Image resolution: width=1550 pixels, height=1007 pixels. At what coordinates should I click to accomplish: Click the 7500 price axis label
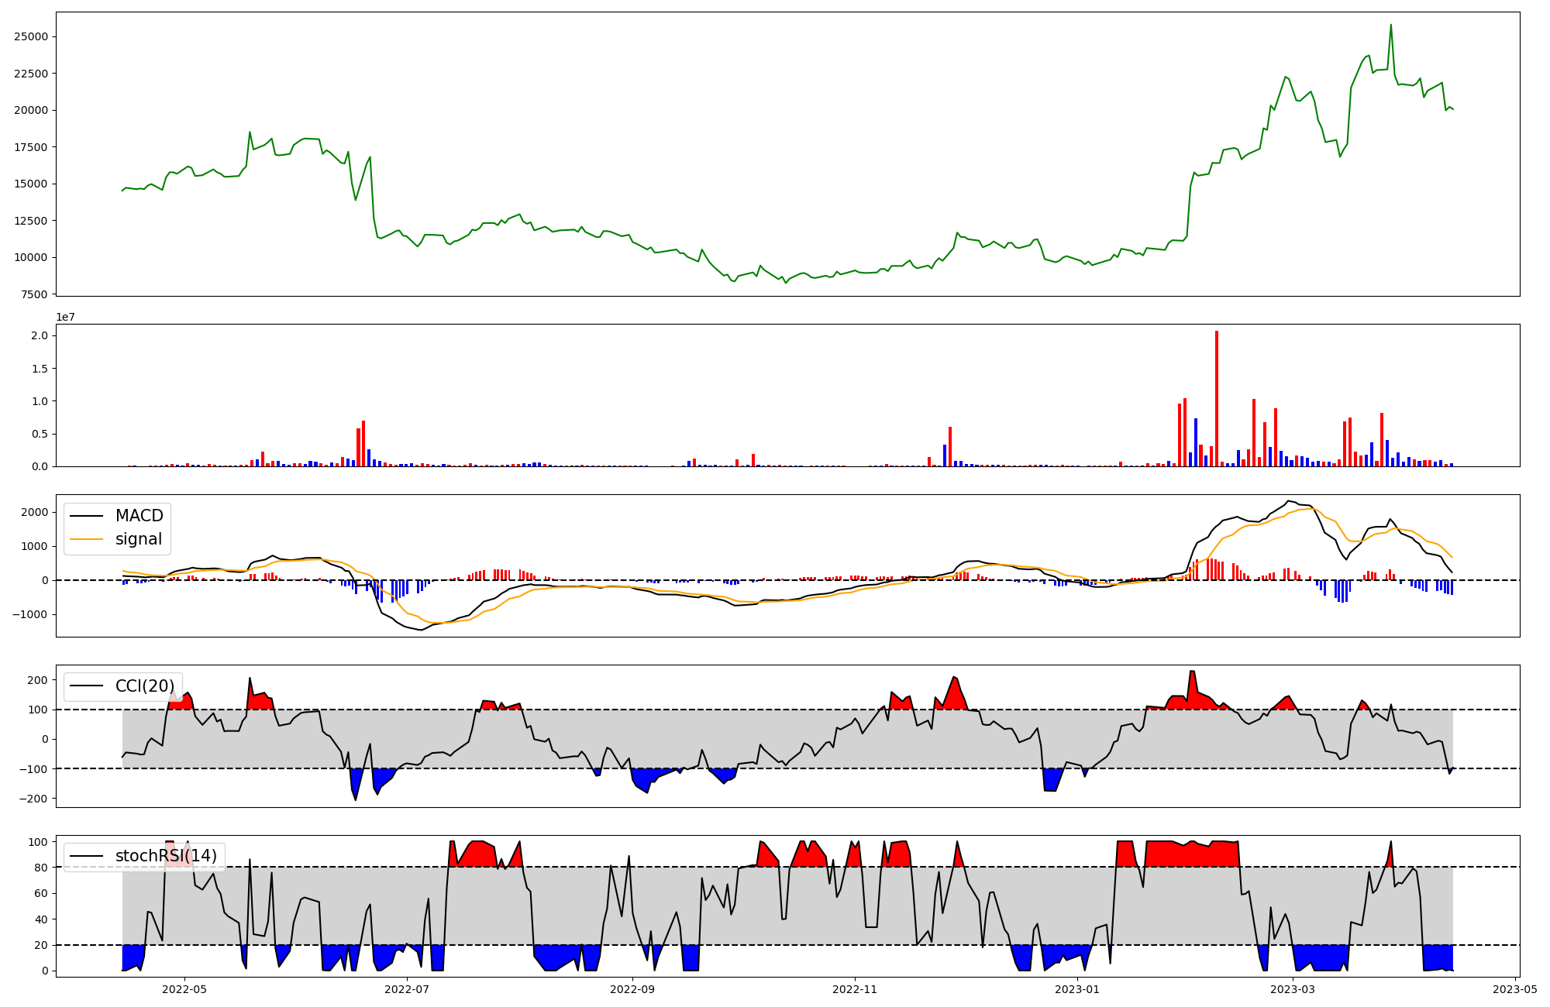point(34,294)
